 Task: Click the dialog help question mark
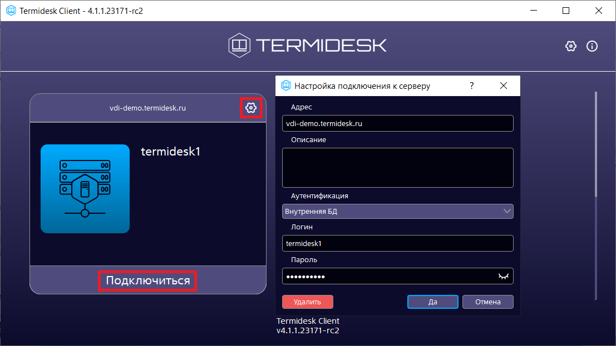pyautogui.click(x=472, y=86)
